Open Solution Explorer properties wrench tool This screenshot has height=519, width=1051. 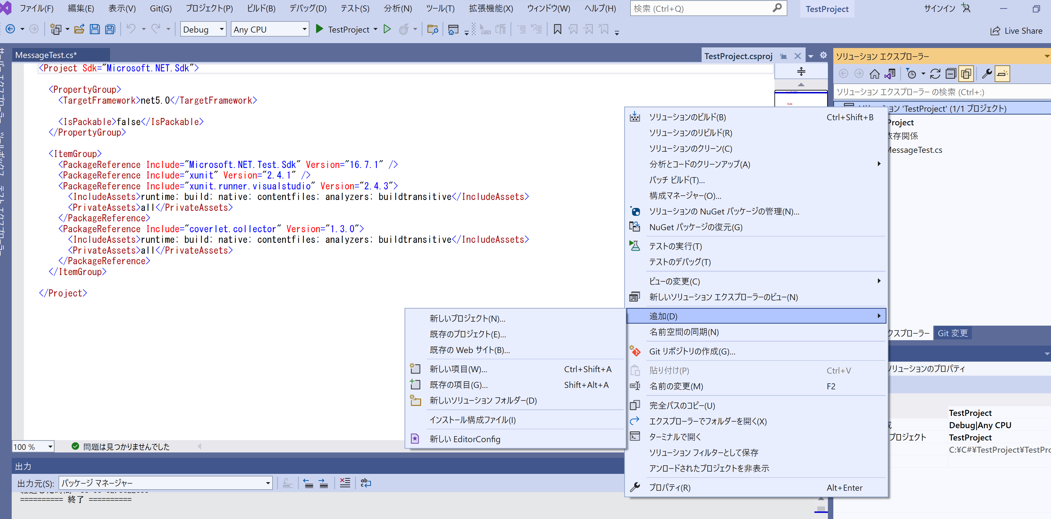point(987,73)
